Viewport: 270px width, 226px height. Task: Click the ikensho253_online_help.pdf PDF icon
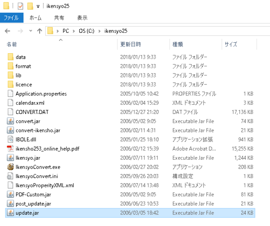[10, 148]
